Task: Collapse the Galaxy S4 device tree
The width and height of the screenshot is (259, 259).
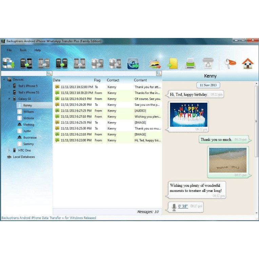Action: pyautogui.click(x=9, y=99)
